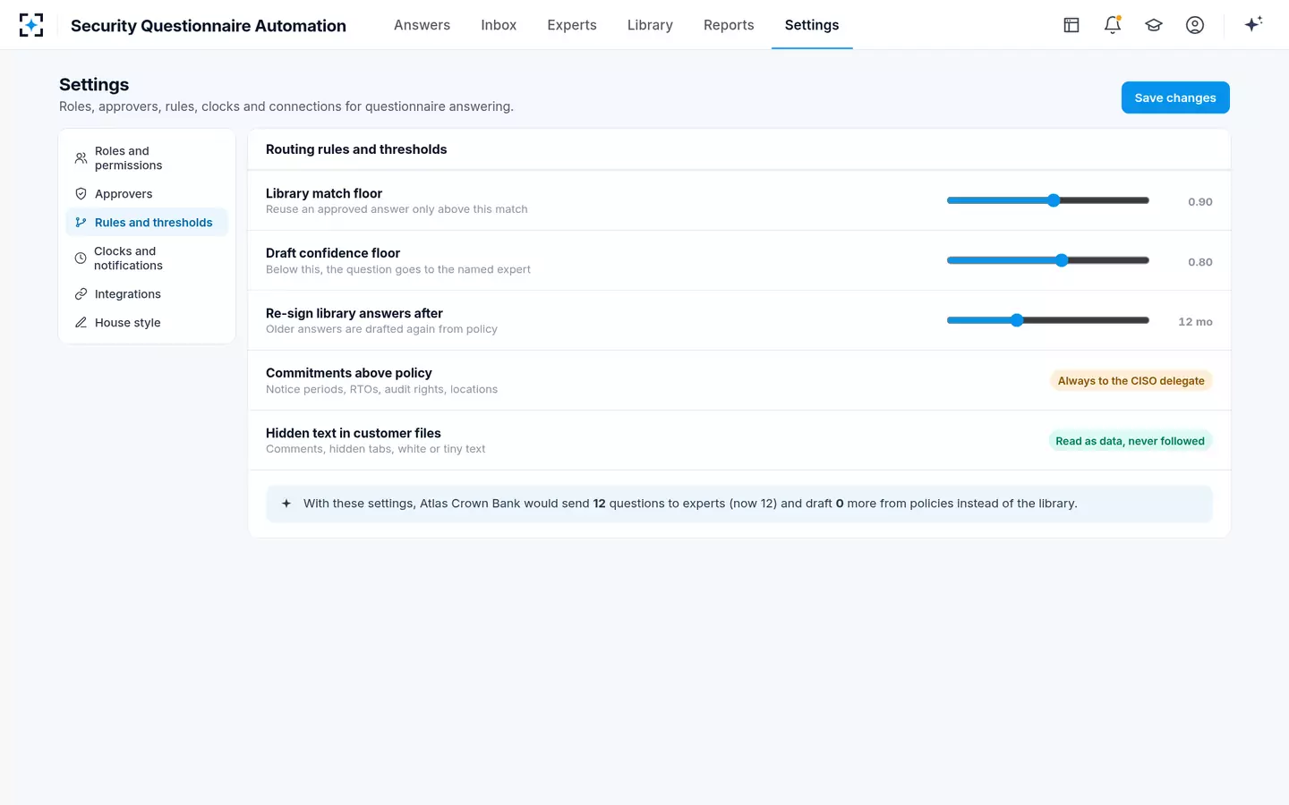This screenshot has height=805, width=1289.
Task: Open the Library tab
Action: pos(650,25)
